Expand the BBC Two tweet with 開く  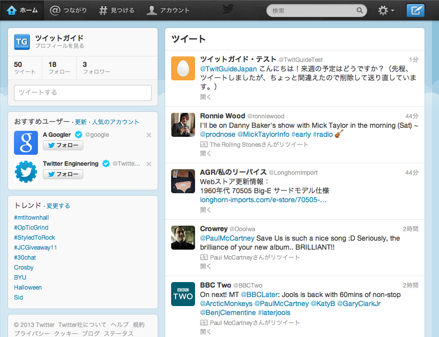[x=206, y=332]
